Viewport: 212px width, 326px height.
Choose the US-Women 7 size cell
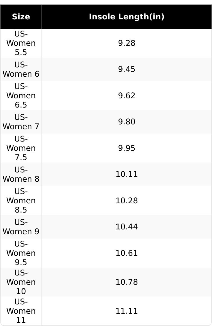[x=21, y=122]
